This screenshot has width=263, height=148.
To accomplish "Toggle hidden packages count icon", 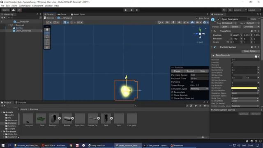I will pyautogui.click(x=206, y=106).
